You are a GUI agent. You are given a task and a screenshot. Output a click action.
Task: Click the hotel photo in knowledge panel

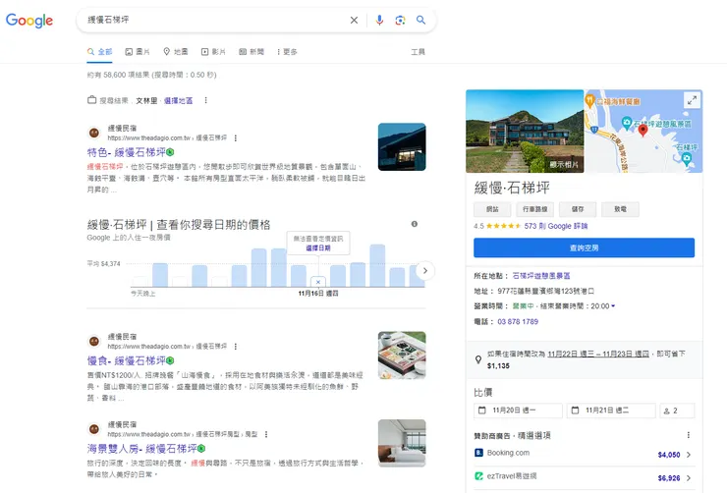(525, 132)
